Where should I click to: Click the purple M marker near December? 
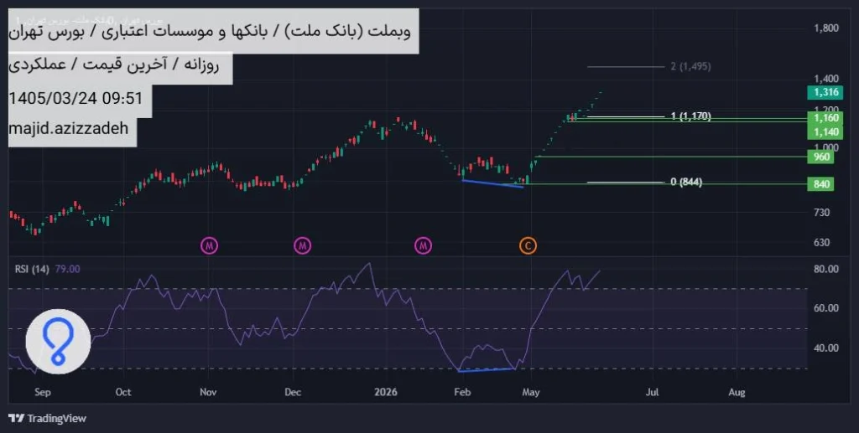click(302, 246)
